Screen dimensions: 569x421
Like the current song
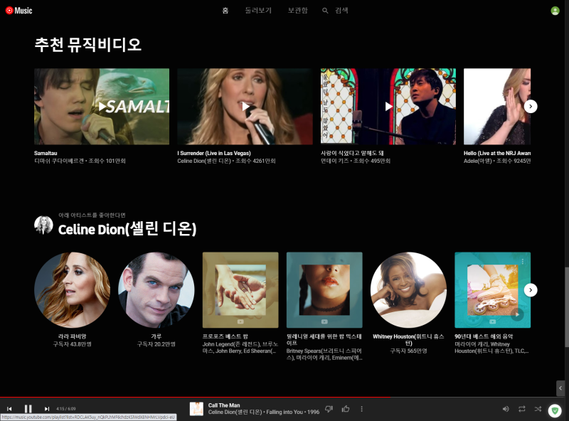[x=346, y=409]
